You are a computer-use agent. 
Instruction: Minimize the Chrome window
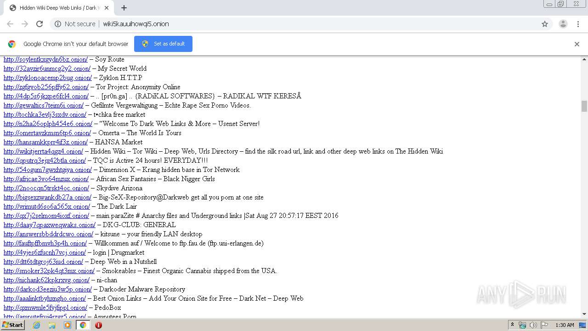[x=549, y=4]
